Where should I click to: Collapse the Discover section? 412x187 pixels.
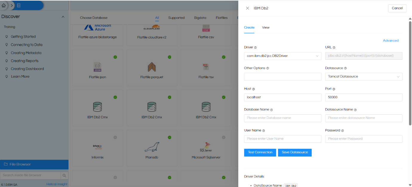click(63, 17)
